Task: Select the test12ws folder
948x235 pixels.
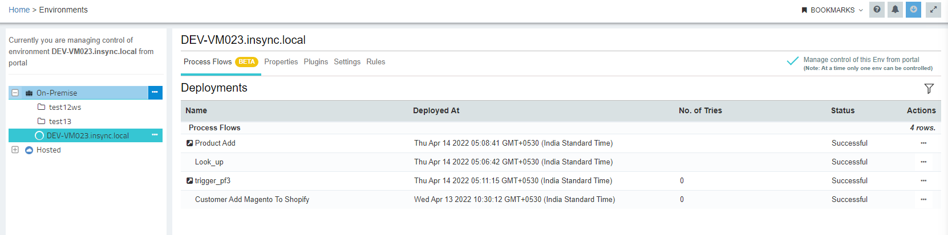Action: [x=64, y=107]
